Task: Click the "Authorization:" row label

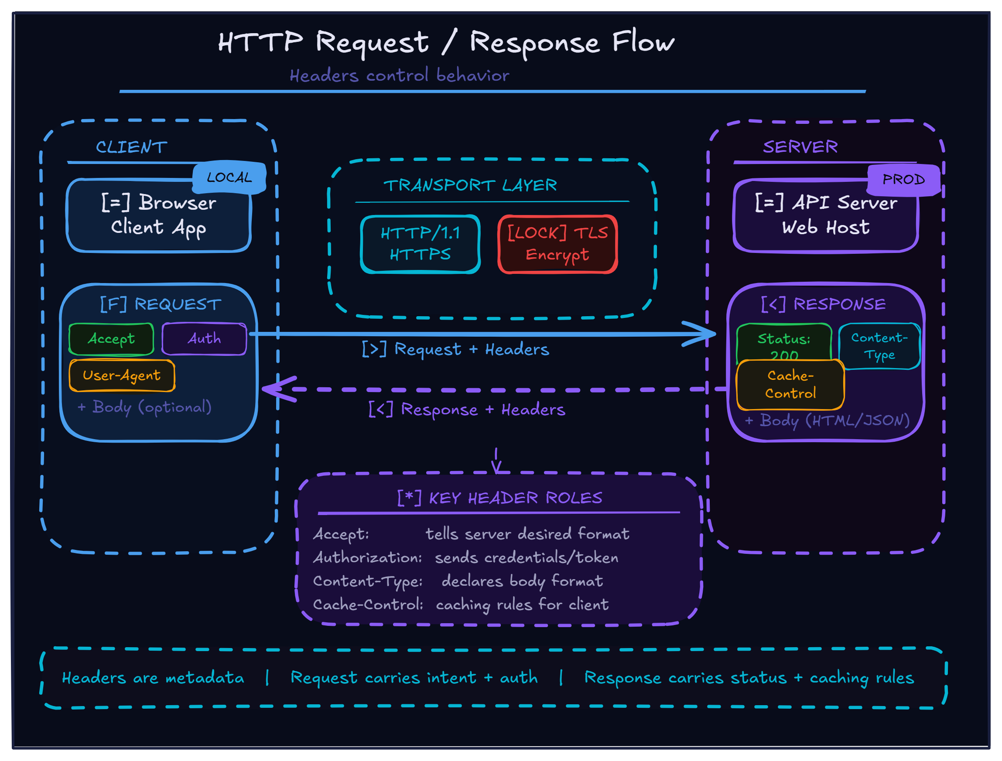Action: 367,558
